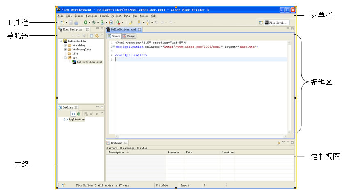Click the editor vertical scrollbar

pyautogui.click(x=289, y=88)
